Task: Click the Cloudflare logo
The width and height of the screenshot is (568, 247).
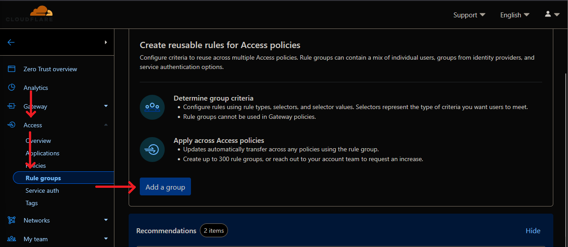Action: click(x=30, y=13)
